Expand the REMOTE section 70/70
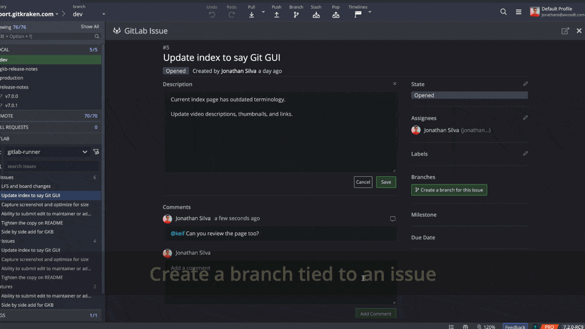 50,116
